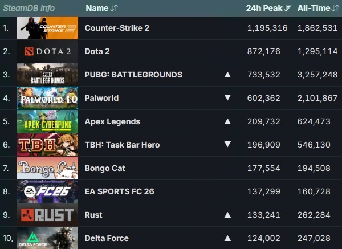The width and height of the screenshot is (342, 249).
Task: Open PUBG Battlegrounds banner image
Action: (x=47, y=75)
